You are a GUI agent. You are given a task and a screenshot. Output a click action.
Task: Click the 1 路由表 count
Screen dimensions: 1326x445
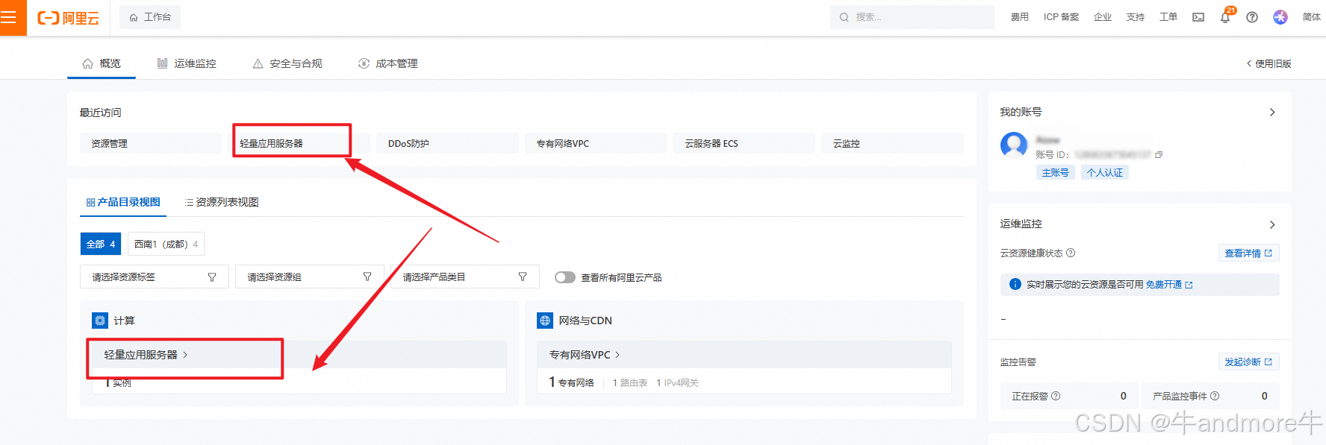tap(630, 382)
